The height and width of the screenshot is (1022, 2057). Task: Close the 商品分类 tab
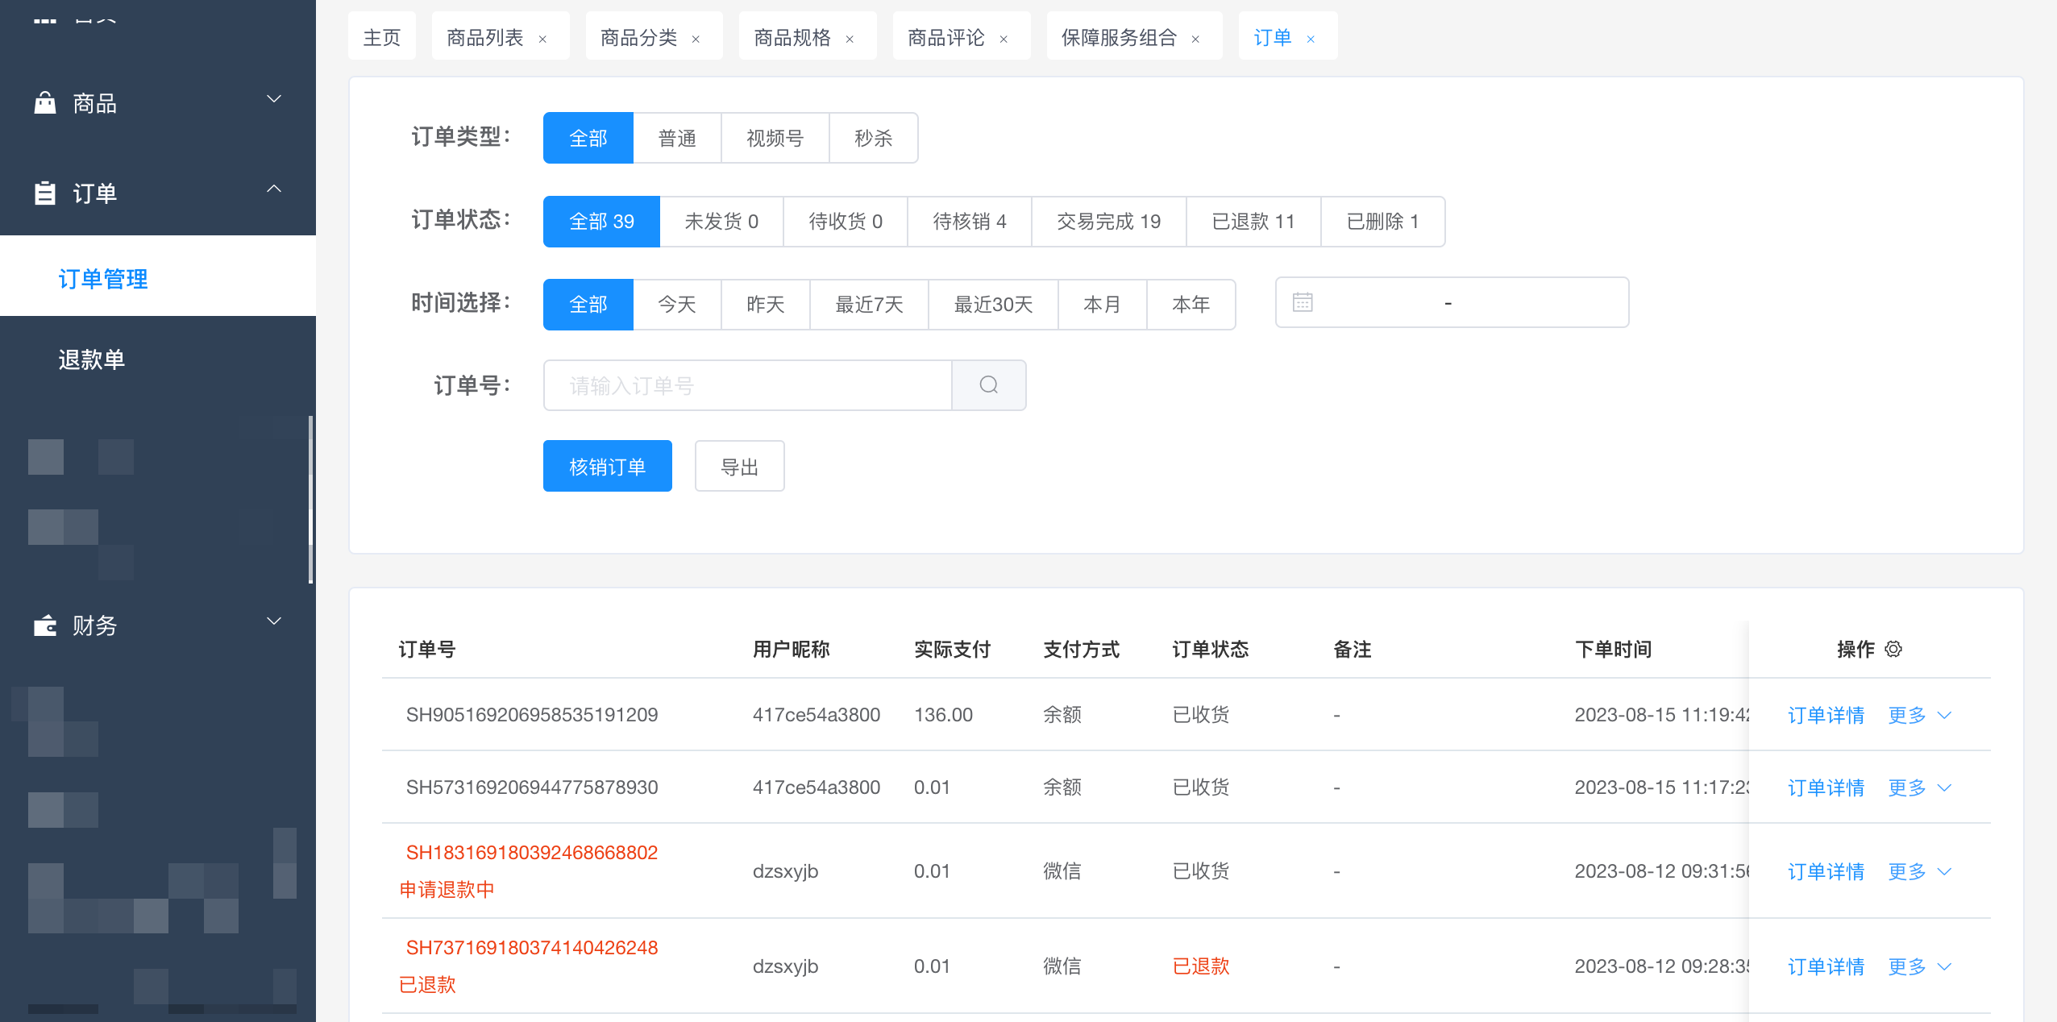tap(696, 39)
